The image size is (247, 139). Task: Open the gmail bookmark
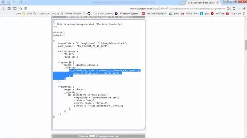coord(179,14)
